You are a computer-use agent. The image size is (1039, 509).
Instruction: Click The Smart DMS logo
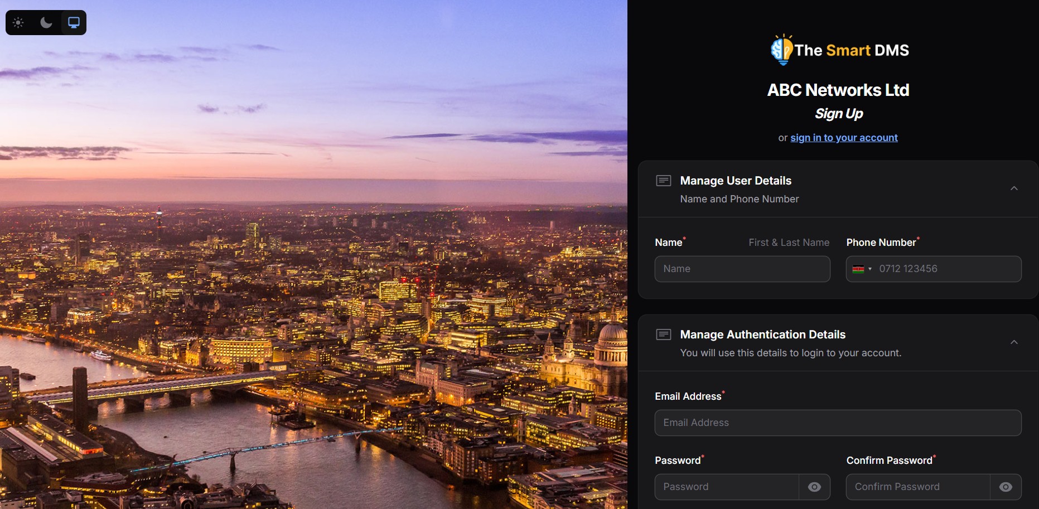click(839, 50)
